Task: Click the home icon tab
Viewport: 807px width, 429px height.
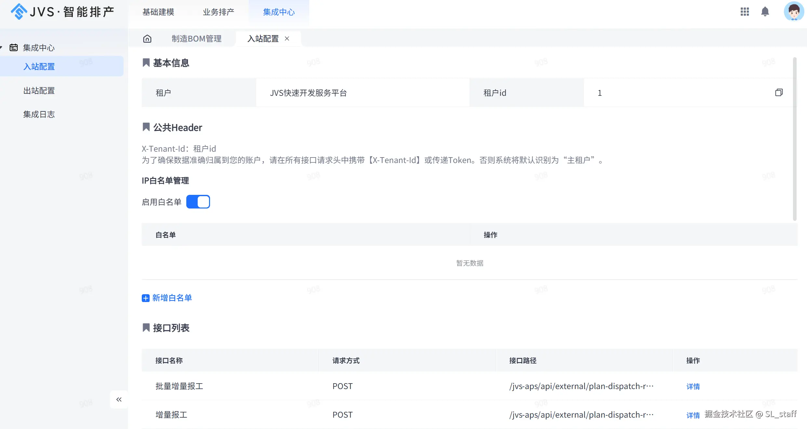Action: click(147, 39)
